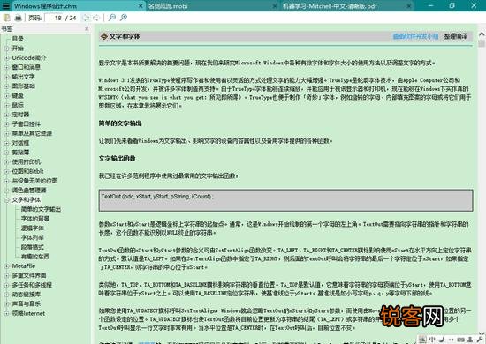The width and height of the screenshot is (486, 344).
Task: Select 与设备无关的位图 bookmark
Action: click(34, 181)
